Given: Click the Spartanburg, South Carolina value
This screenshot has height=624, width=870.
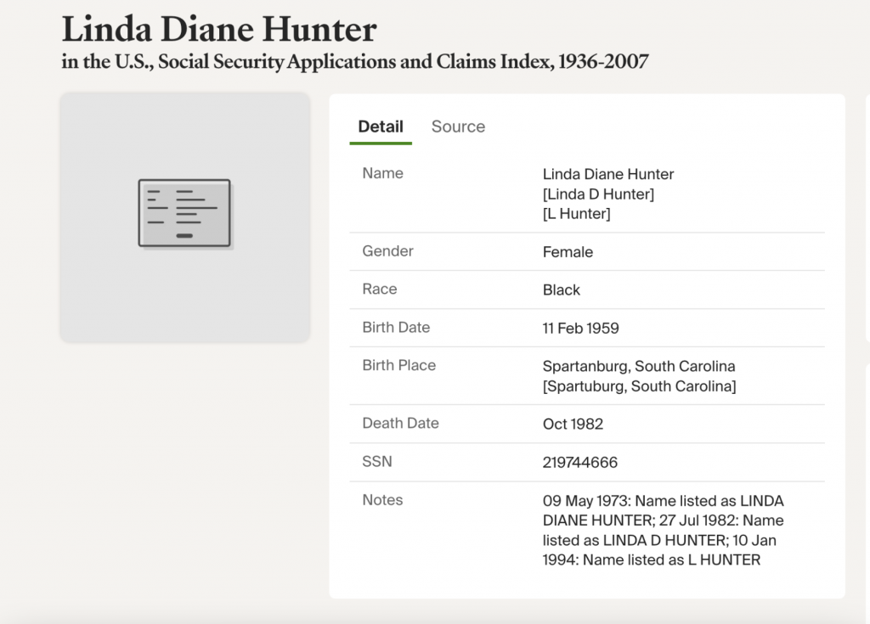Looking at the screenshot, I should tap(639, 367).
